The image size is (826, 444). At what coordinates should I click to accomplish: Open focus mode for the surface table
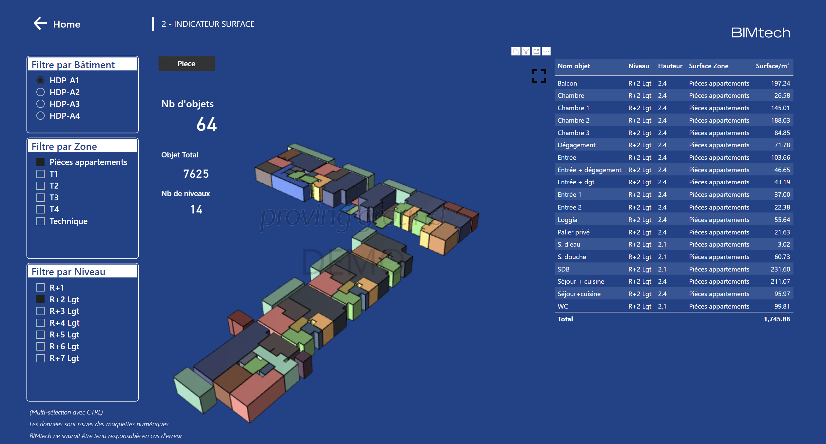click(x=536, y=51)
